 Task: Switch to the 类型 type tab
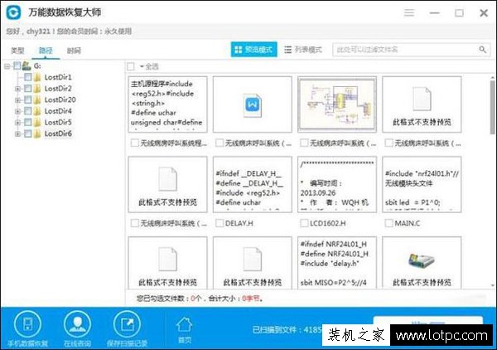(17, 51)
